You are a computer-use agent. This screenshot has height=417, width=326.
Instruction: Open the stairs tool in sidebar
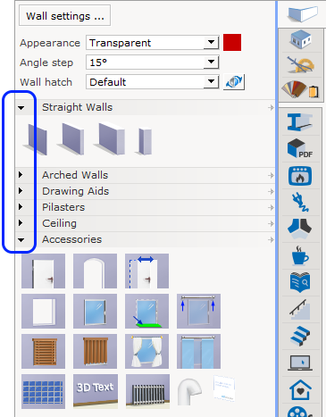pos(300,336)
